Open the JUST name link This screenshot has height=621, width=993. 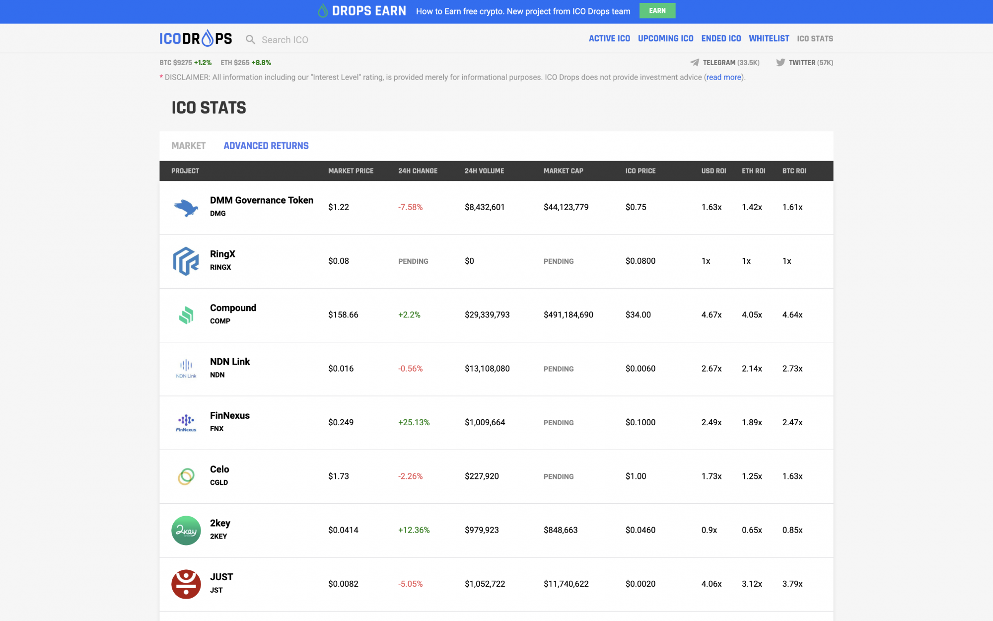coord(221,577)
